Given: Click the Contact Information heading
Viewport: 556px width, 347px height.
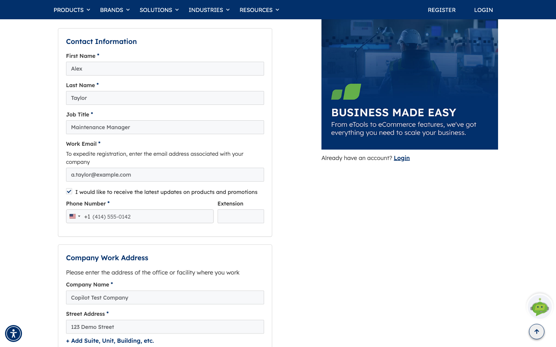Looking at the screenshot, I should (x=102, y=42).
